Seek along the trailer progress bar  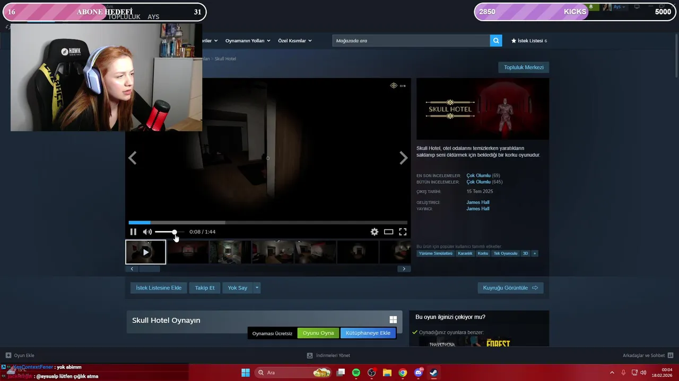pos(268,223)
